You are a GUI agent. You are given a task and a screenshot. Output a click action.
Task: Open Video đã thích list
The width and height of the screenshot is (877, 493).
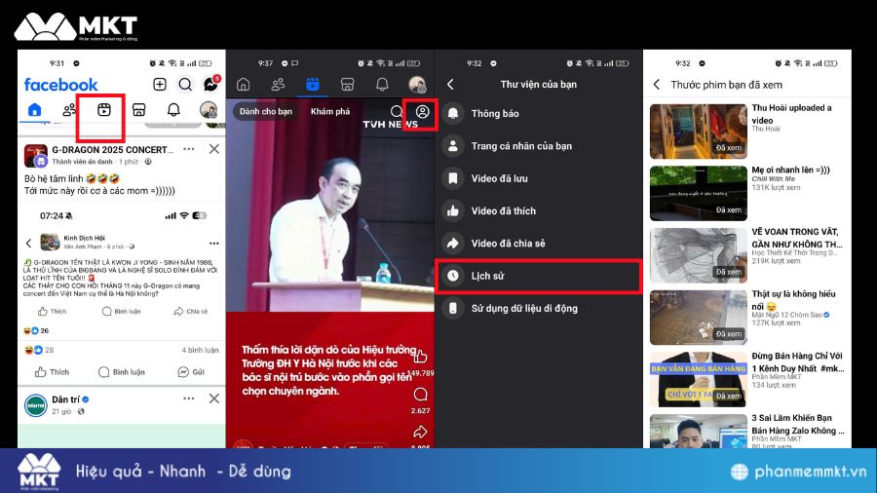coord(538,210)
